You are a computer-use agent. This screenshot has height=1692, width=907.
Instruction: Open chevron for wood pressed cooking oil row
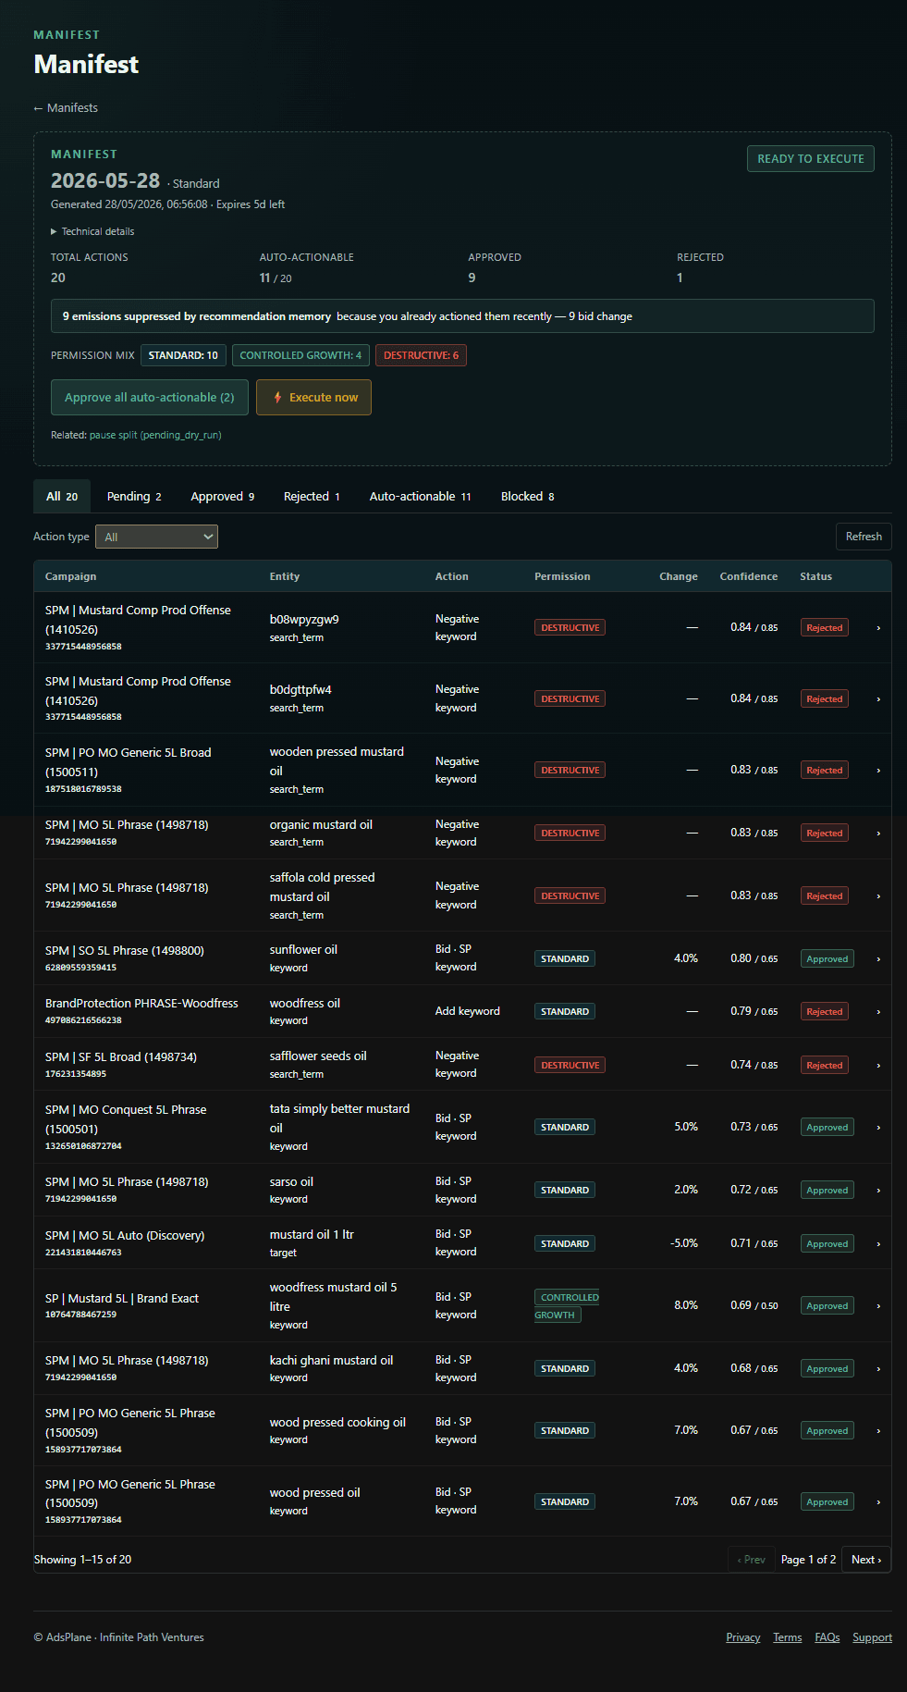(878, 1431)
